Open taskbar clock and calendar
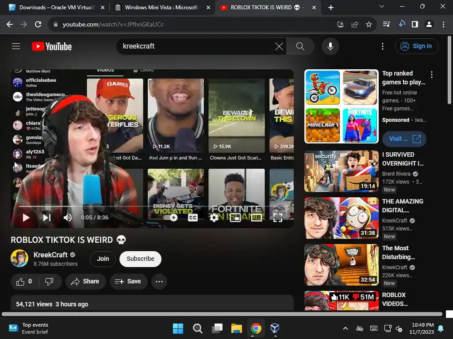453x339 pixels. pyautogui.click(x=422, y=328)
